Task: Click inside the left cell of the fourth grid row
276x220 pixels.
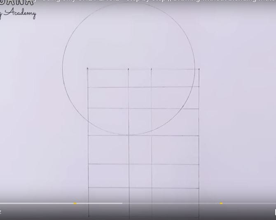Action: click(108, 150)
